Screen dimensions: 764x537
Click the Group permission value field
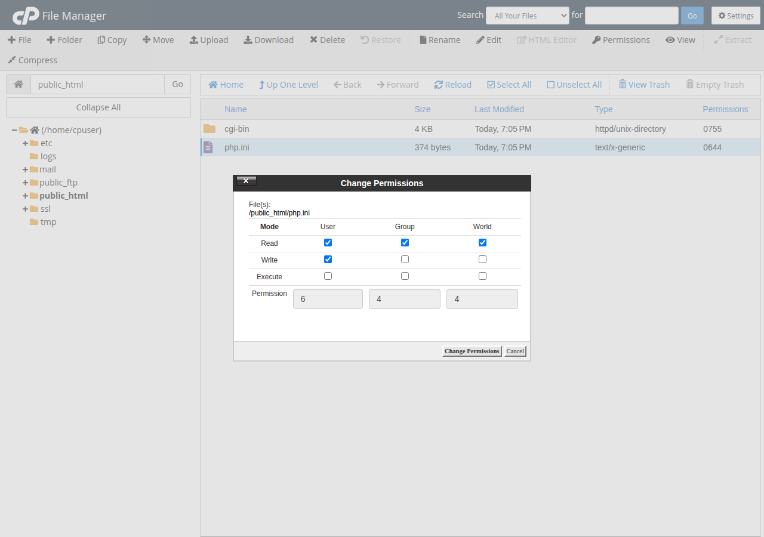click(x=405, y=299)
